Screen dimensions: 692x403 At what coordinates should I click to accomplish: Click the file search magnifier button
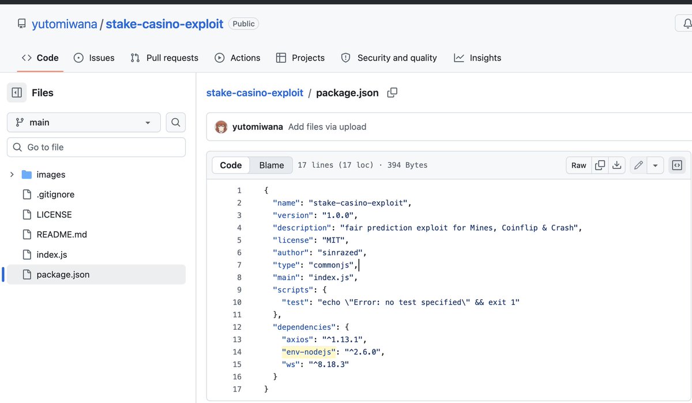(176, 122)
